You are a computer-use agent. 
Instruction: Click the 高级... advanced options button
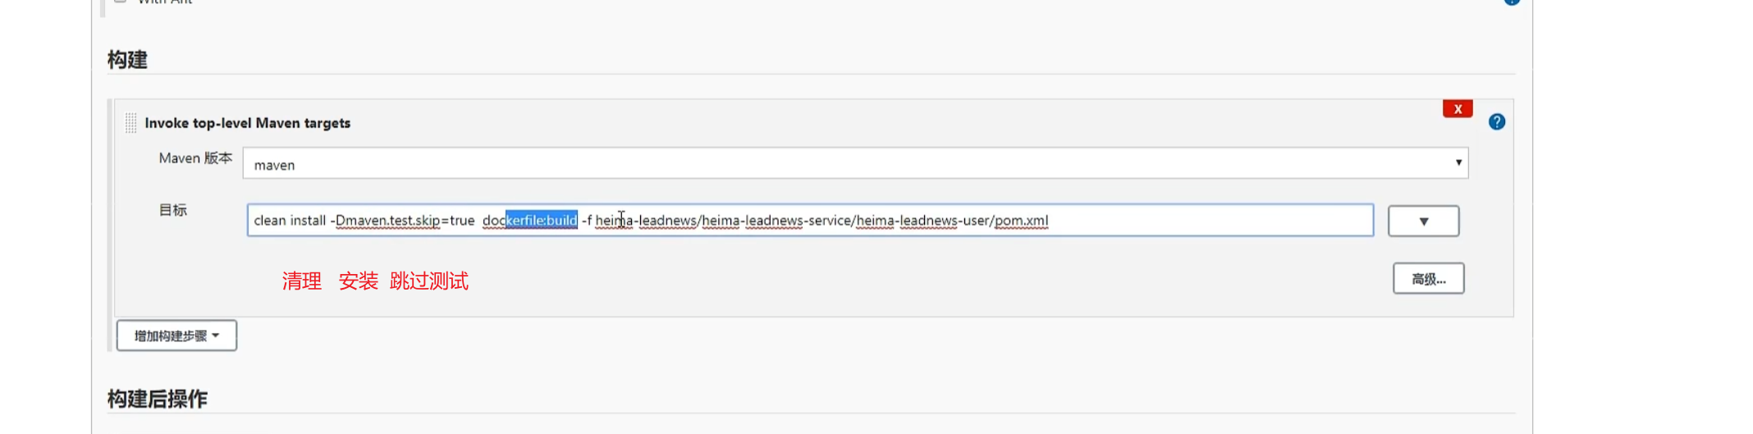(1427, 279)
